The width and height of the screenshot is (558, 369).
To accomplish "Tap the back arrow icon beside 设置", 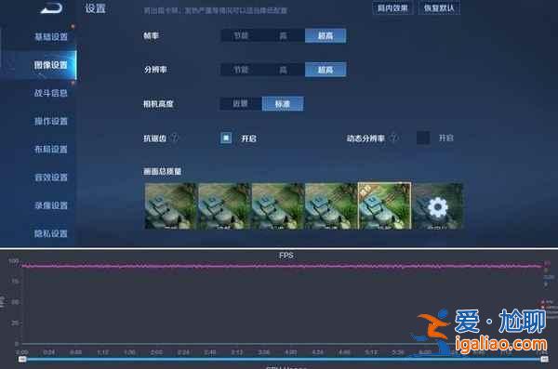I will (x=52, y=8).
